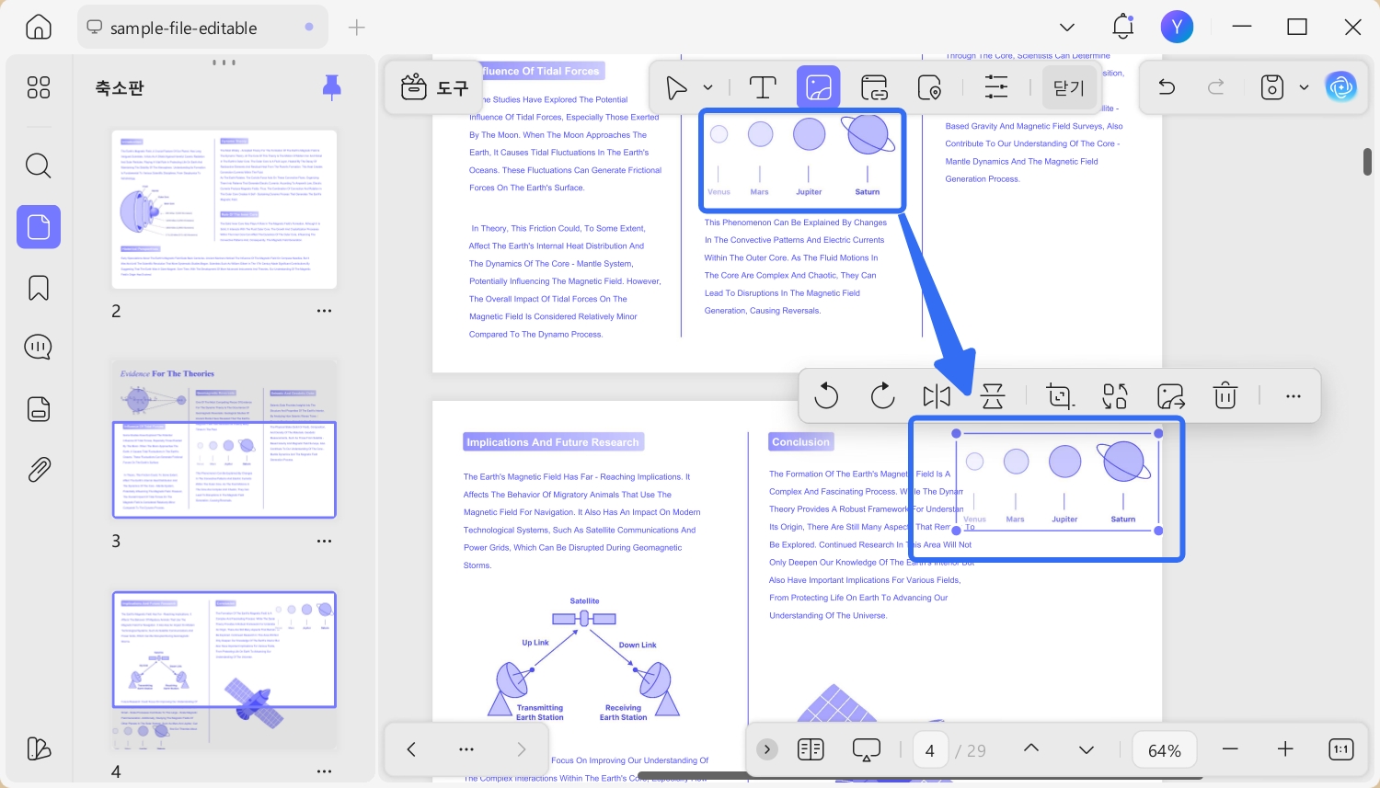This screenshot has width=1380, height=788.
Task: Open page 4 more options menu
Action: coord(324,771)
